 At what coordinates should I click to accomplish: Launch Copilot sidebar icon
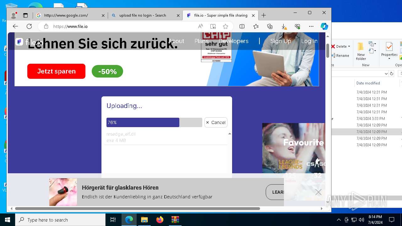point(324,26)
